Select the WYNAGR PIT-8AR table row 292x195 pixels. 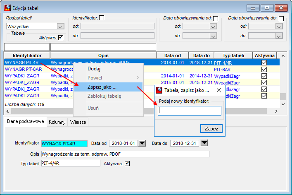142,70
